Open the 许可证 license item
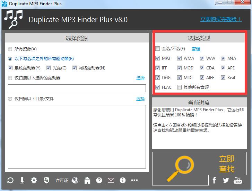This screenshot has width=252, height=191. coord(62,180)
